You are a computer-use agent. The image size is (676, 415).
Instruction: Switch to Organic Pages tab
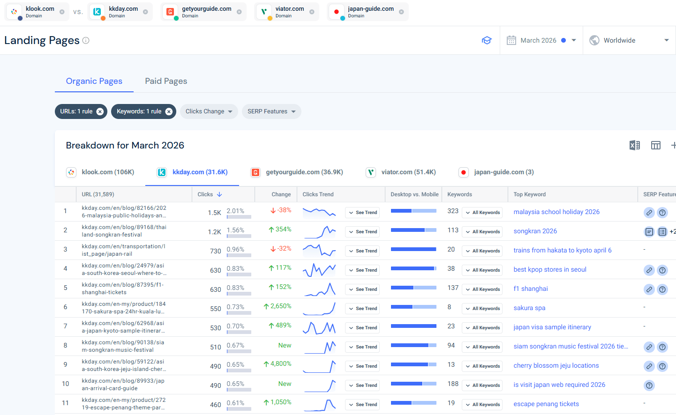[x=94, y=81]
